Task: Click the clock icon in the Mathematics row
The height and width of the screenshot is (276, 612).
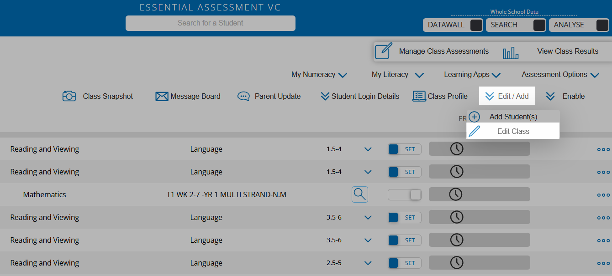Action: 456,194
